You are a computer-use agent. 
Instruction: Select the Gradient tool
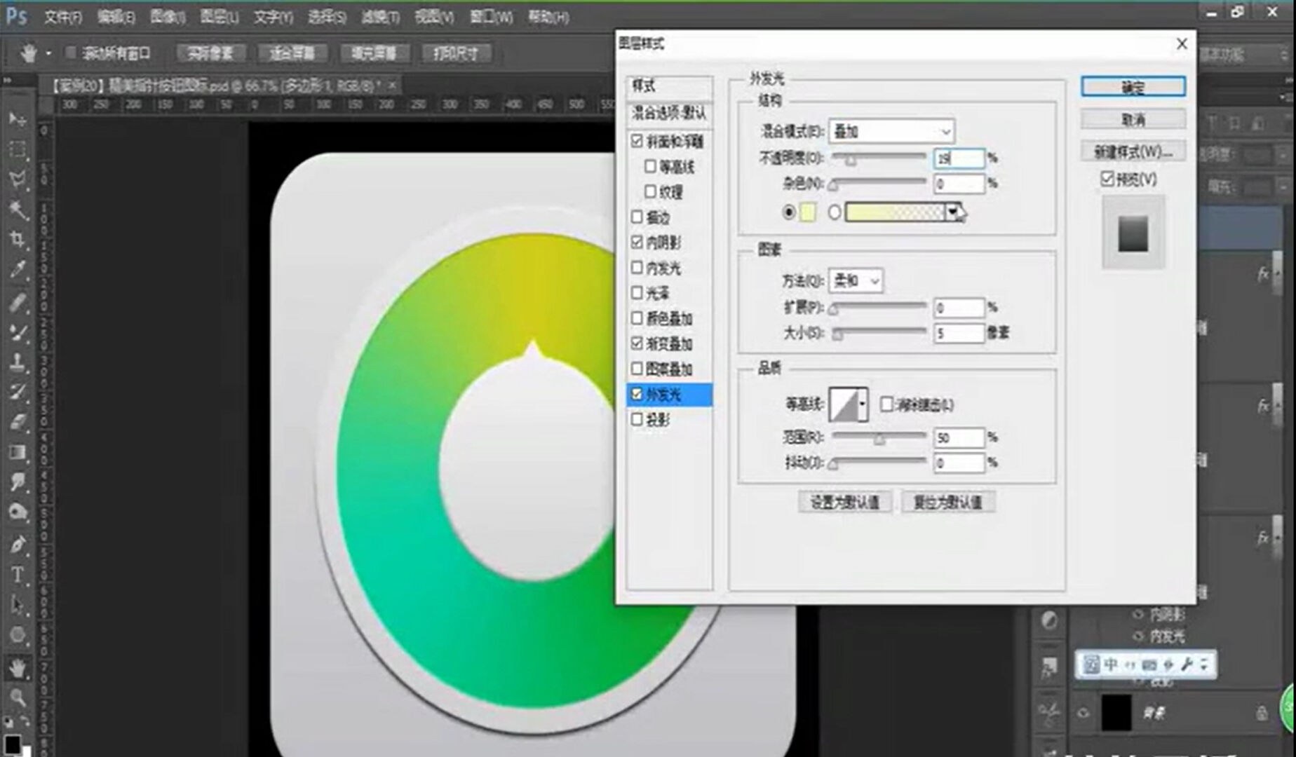[17, 452]
